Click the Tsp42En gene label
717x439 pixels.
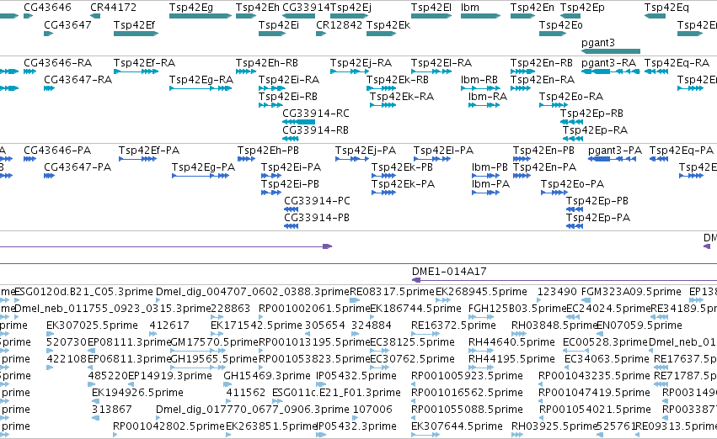tap(532, 8)
